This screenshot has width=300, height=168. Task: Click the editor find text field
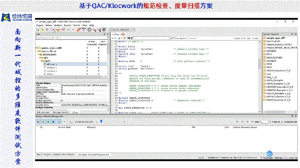point(151,38)
